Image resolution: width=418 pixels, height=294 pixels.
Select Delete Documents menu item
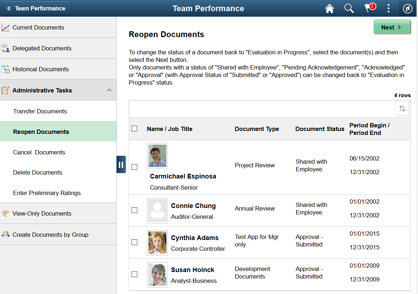[58, 172]
